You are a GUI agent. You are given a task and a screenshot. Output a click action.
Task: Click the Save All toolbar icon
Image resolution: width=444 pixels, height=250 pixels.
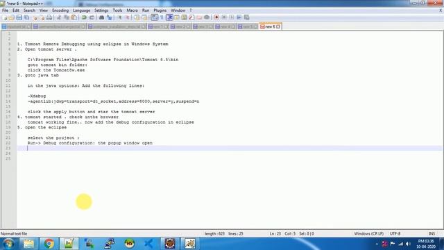pyautogui.click(x=26, y=17)
